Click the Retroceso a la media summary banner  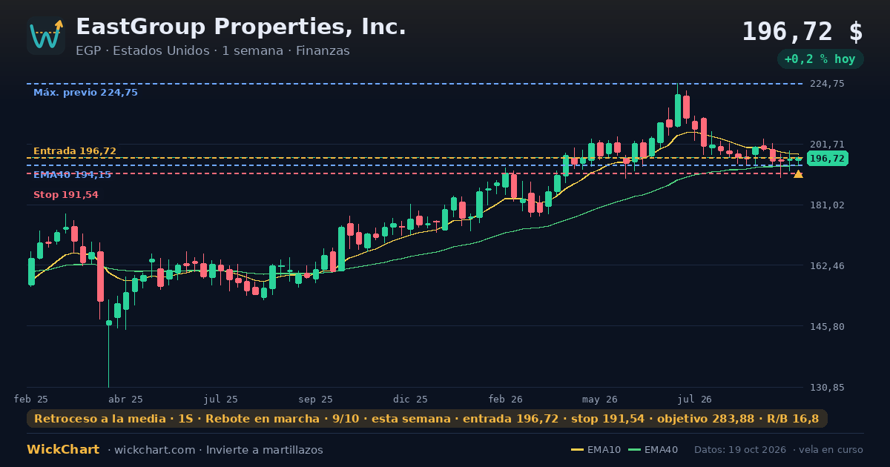pyautogui.click(x=427, y=419)
